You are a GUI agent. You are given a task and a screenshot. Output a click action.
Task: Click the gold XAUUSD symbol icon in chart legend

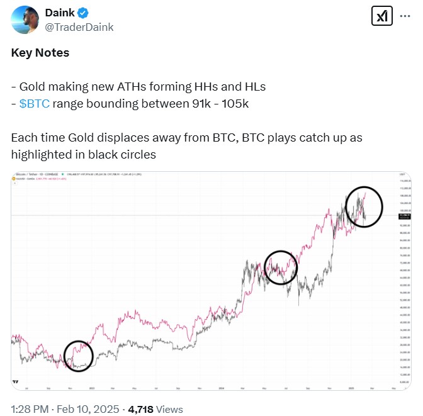point(14,179)
